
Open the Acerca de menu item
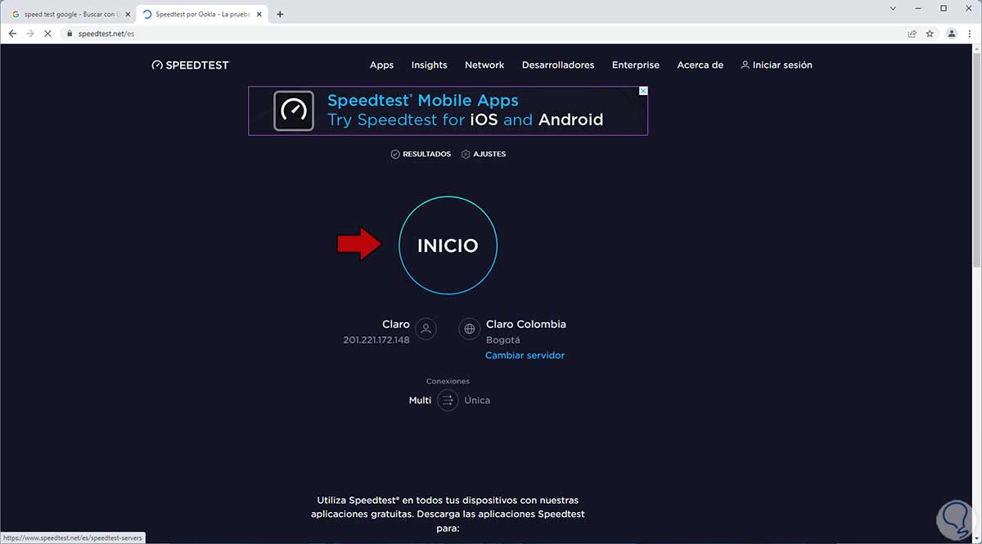click(700, 65)
